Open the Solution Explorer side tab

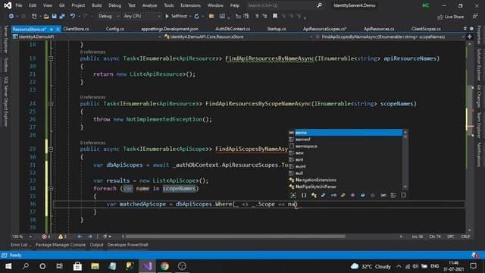[479, 64]
